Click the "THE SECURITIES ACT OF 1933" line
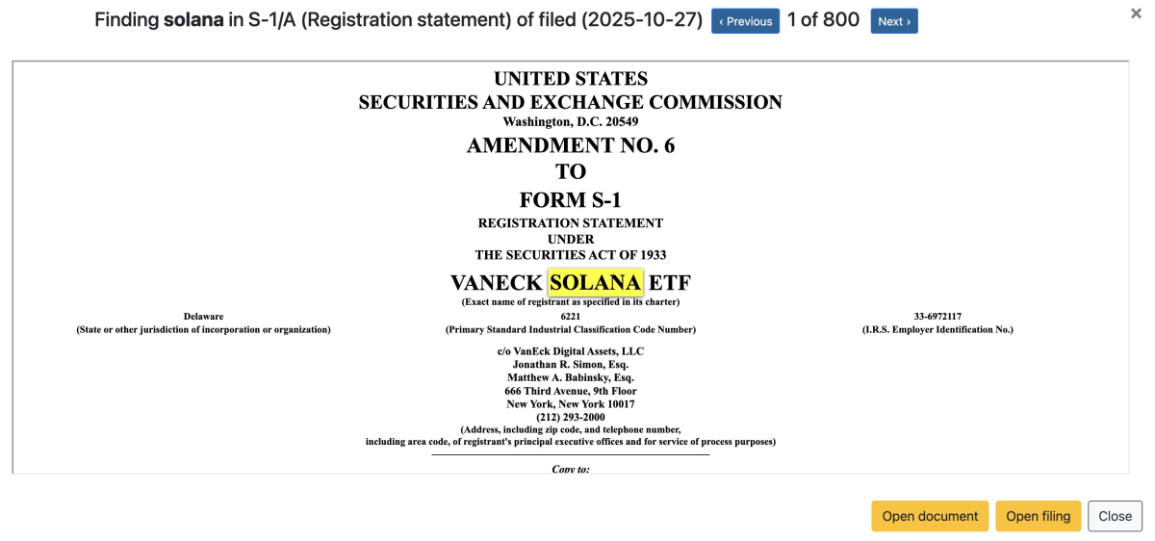The height and width of the screenshot is (541, 1155). [x=571, y=255]
